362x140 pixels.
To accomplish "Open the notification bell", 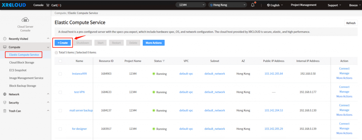I will pyautogui.click(x=253, y=5).
